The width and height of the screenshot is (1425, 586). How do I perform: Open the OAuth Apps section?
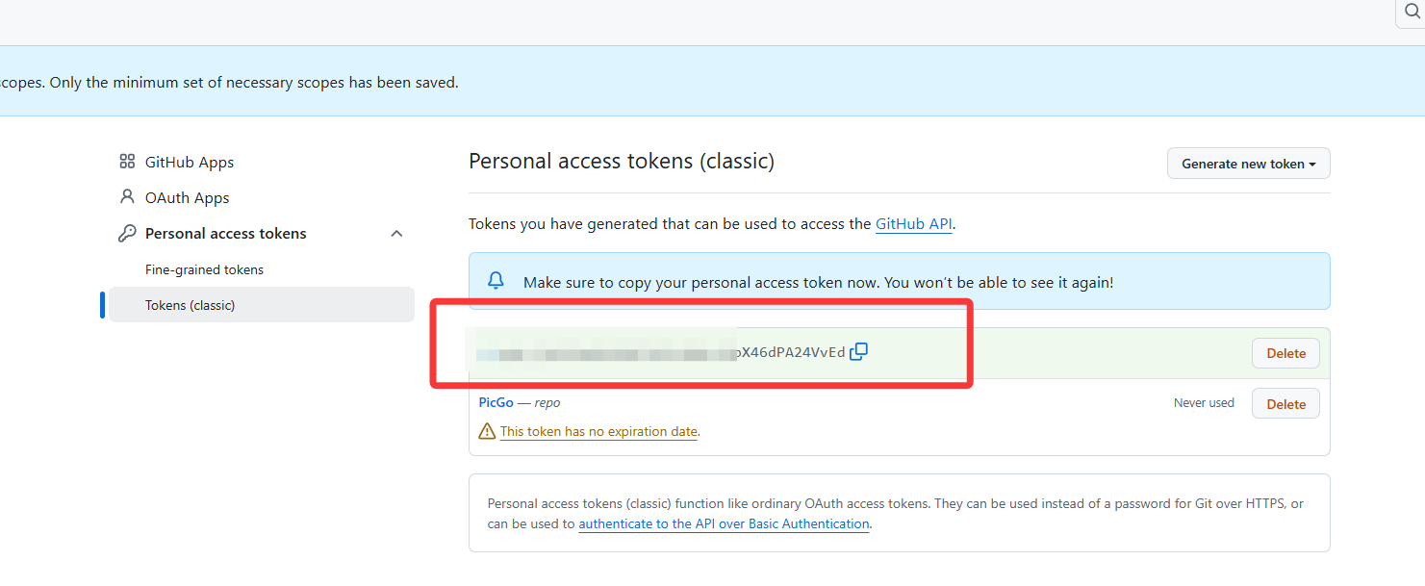pyautogui.click(x=187, y=197)
